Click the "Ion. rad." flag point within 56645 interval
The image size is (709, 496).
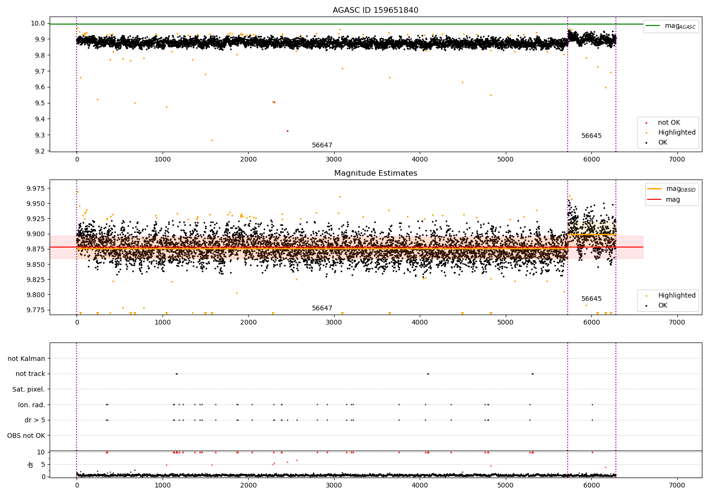click(x=592, y=405)
